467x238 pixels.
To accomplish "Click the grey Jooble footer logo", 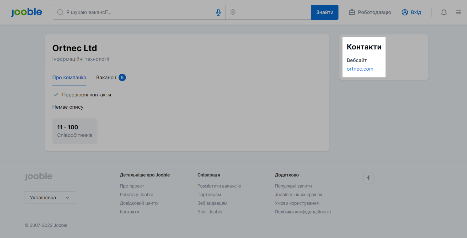I will pyautogui.click(x=38, y=176).
